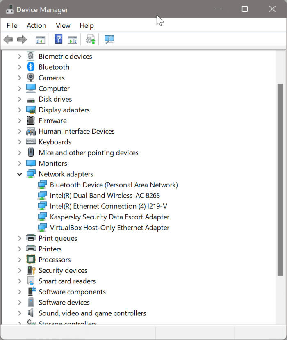Select Mice and other pointing devices label
This screenshot has width=287, height=340.
click(x=89, y=153)
